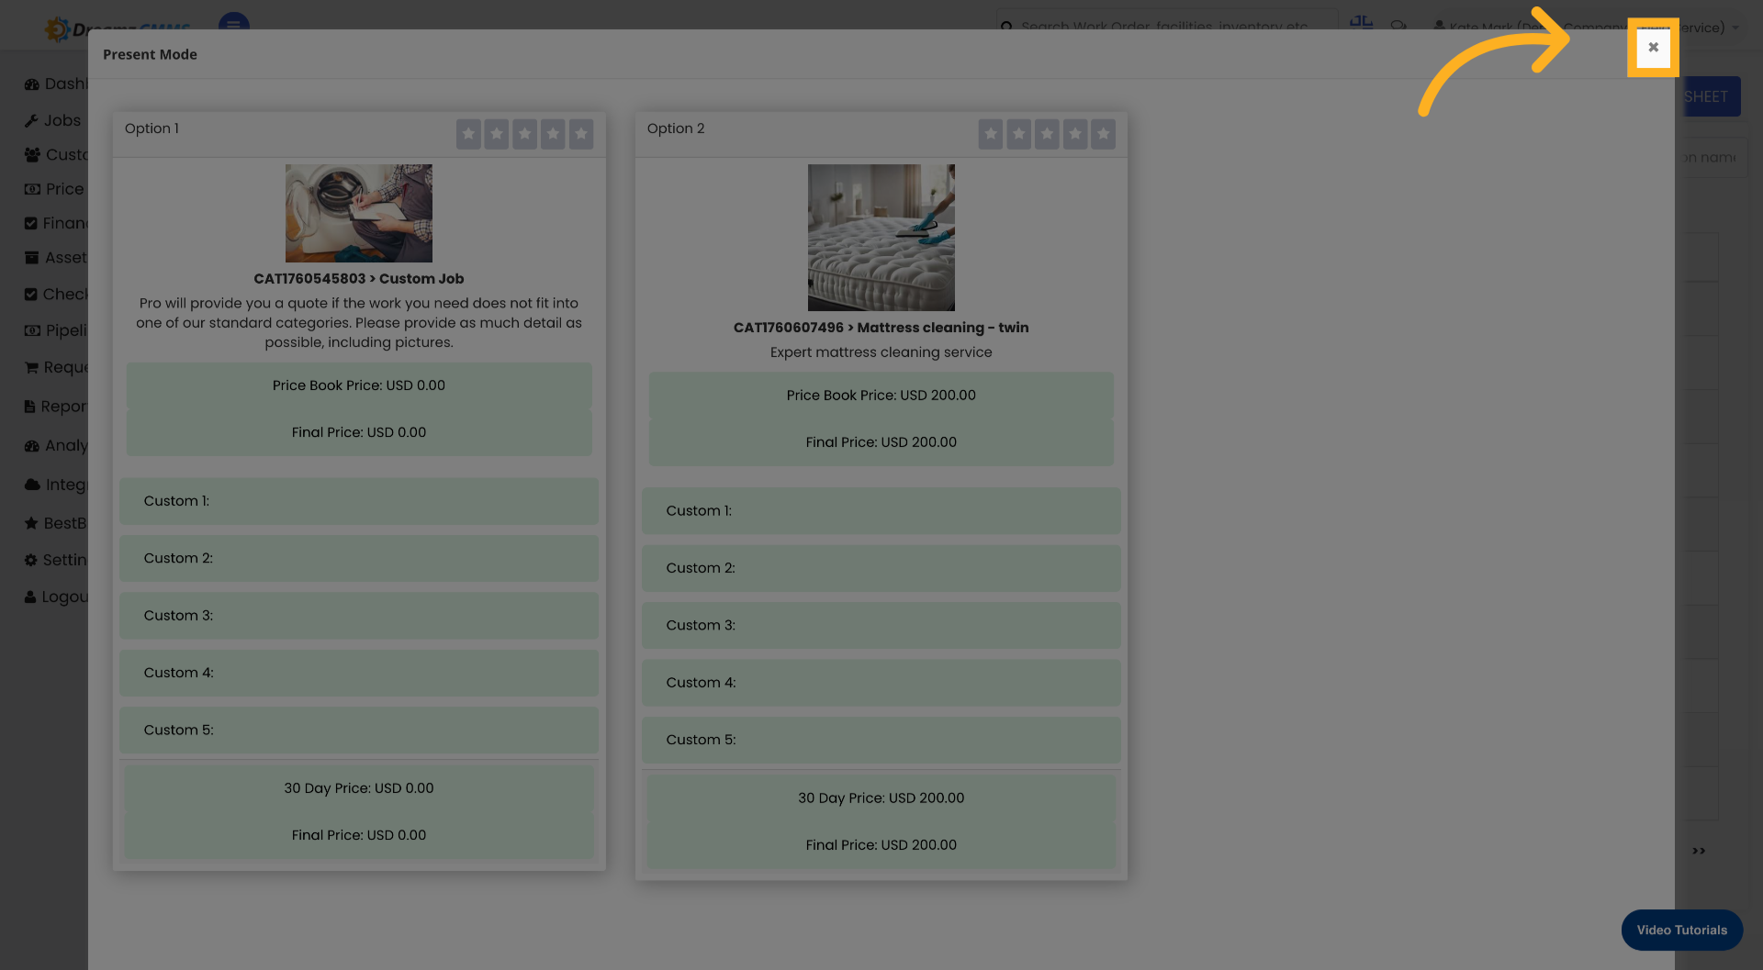The width and height of the screenshot is (1763, 970).
Task: Select the Checklists menu entry
Action: (32, 295)
